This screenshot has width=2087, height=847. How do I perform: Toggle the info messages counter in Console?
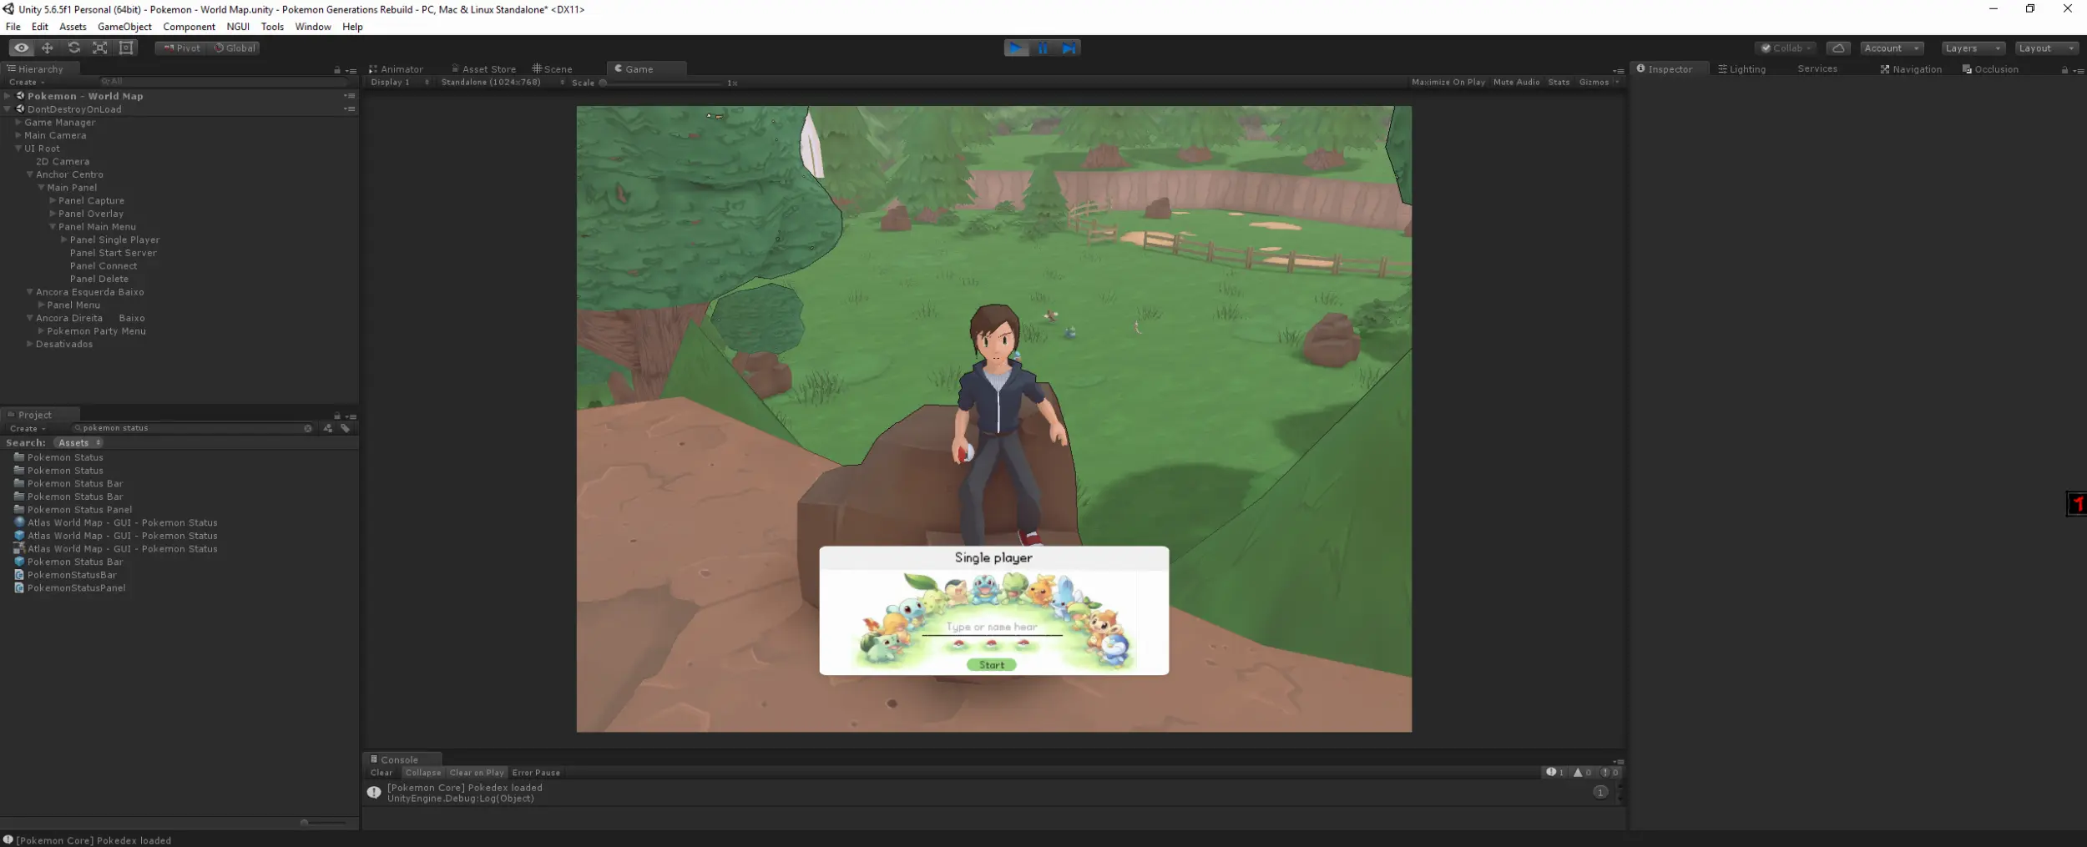[x=1555, y=773]
